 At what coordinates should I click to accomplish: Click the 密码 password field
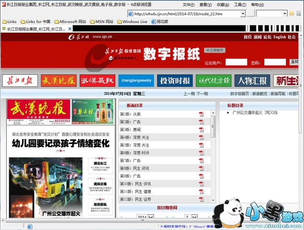pyautogui.click(x=275, y=62)
